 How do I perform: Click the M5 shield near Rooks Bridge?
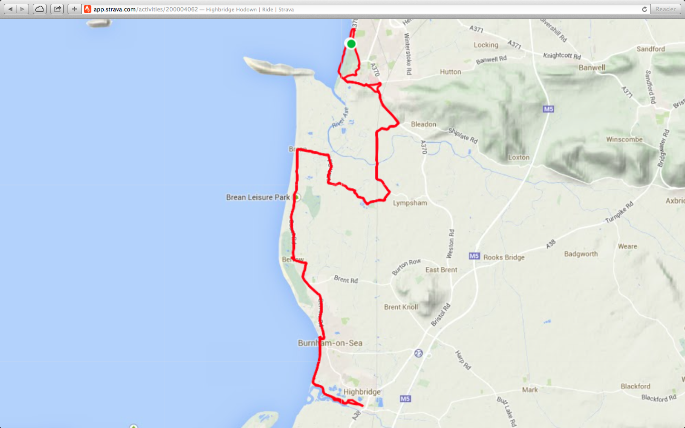pos(474,256)
